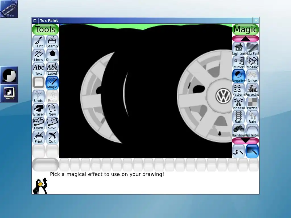Quit Tux Paint
The height and width of the screenshot is (218, 291).
[x=52, y=137]
